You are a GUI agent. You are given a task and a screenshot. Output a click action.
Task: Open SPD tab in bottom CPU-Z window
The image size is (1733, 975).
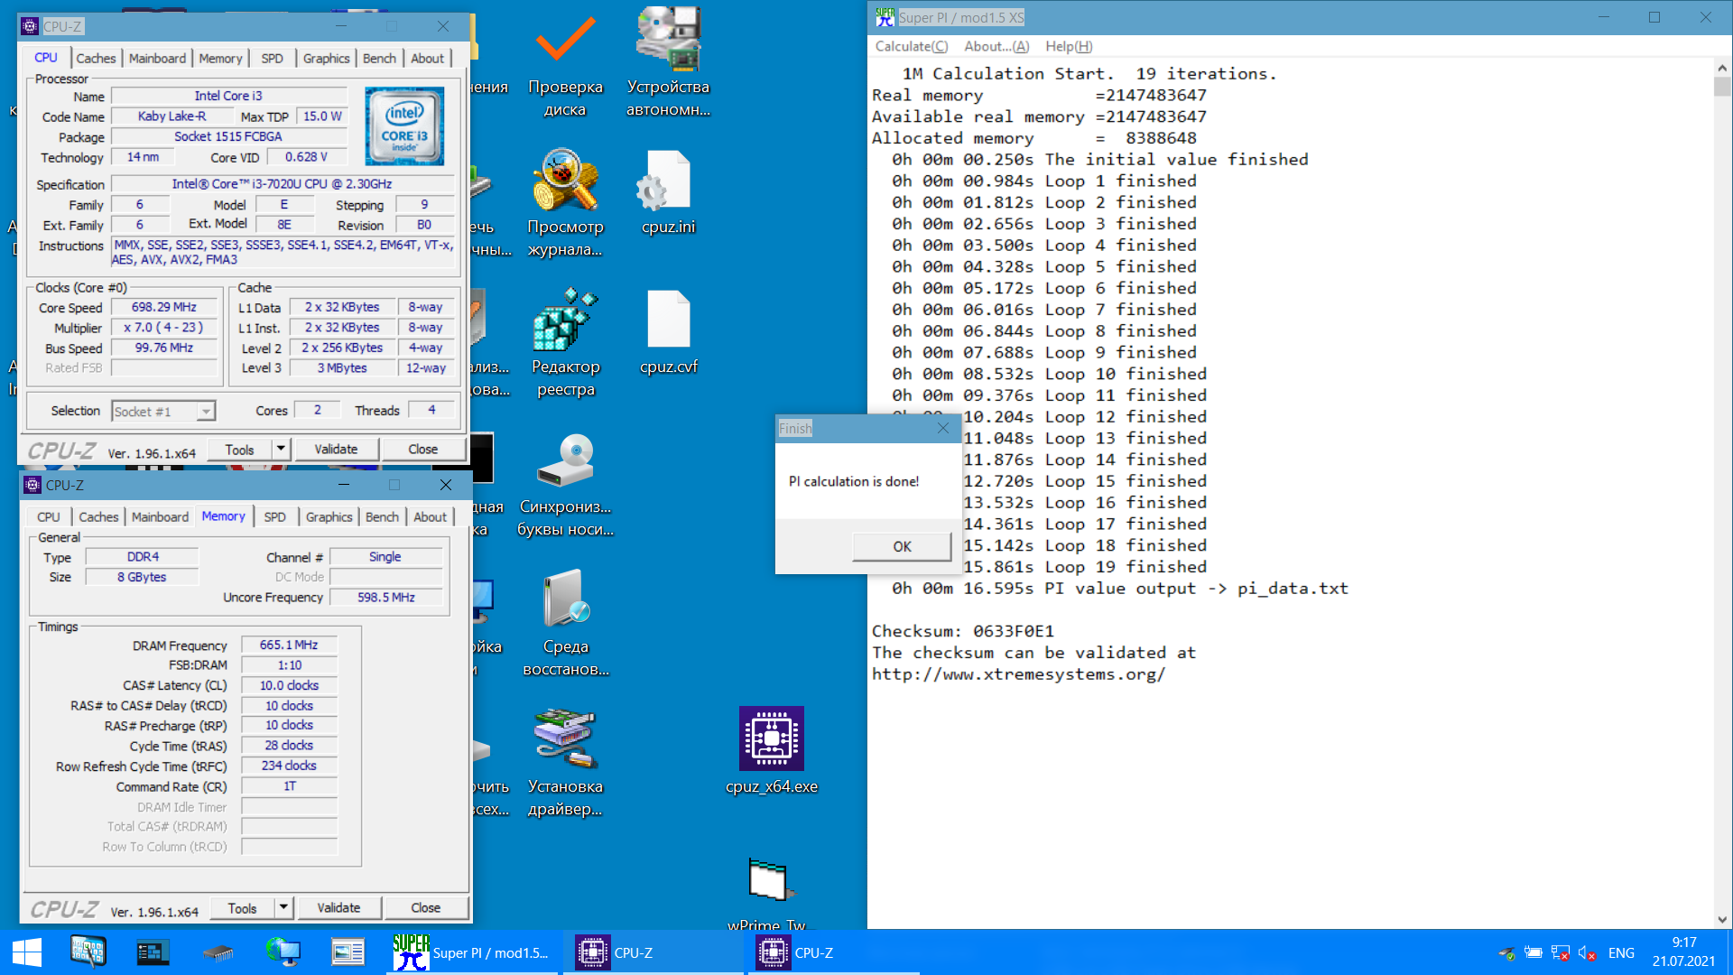(x=274, y=516)
